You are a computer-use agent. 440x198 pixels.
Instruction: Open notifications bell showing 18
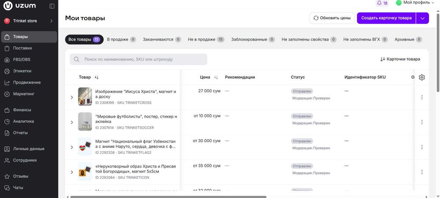pyautogui.click(x=382, y=3)
